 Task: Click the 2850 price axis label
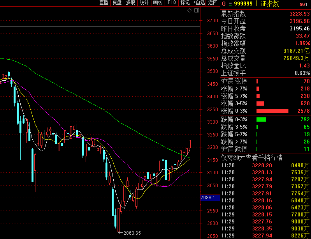213,236
